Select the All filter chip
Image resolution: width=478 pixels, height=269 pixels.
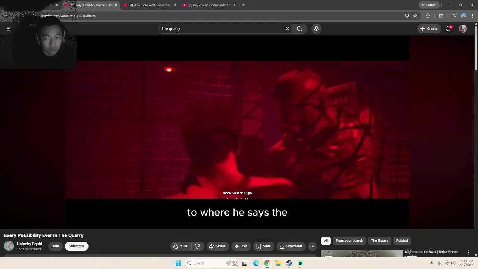pos(326,241)
